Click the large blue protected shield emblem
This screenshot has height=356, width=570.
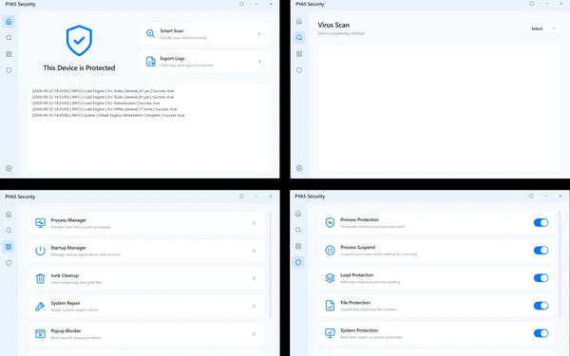pos(79,40)
